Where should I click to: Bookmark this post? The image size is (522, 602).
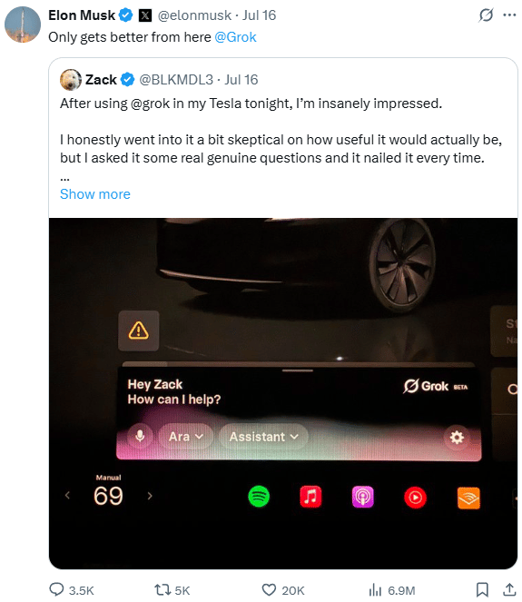(482, 589)
